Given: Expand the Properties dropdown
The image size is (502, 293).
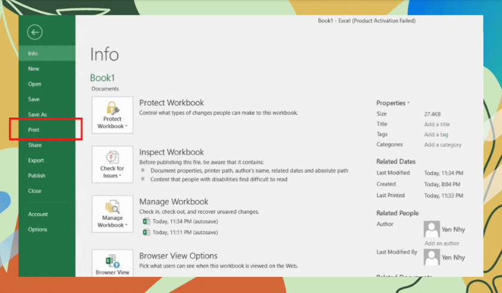Looking at the screenshot, I should tap(393, 103).
